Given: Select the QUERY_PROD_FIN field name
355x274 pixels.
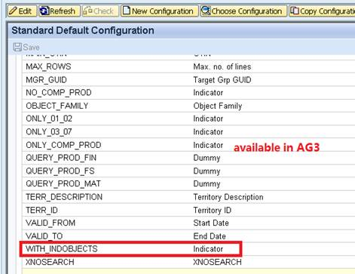Looking at the screenshot, I should [61, 158].
